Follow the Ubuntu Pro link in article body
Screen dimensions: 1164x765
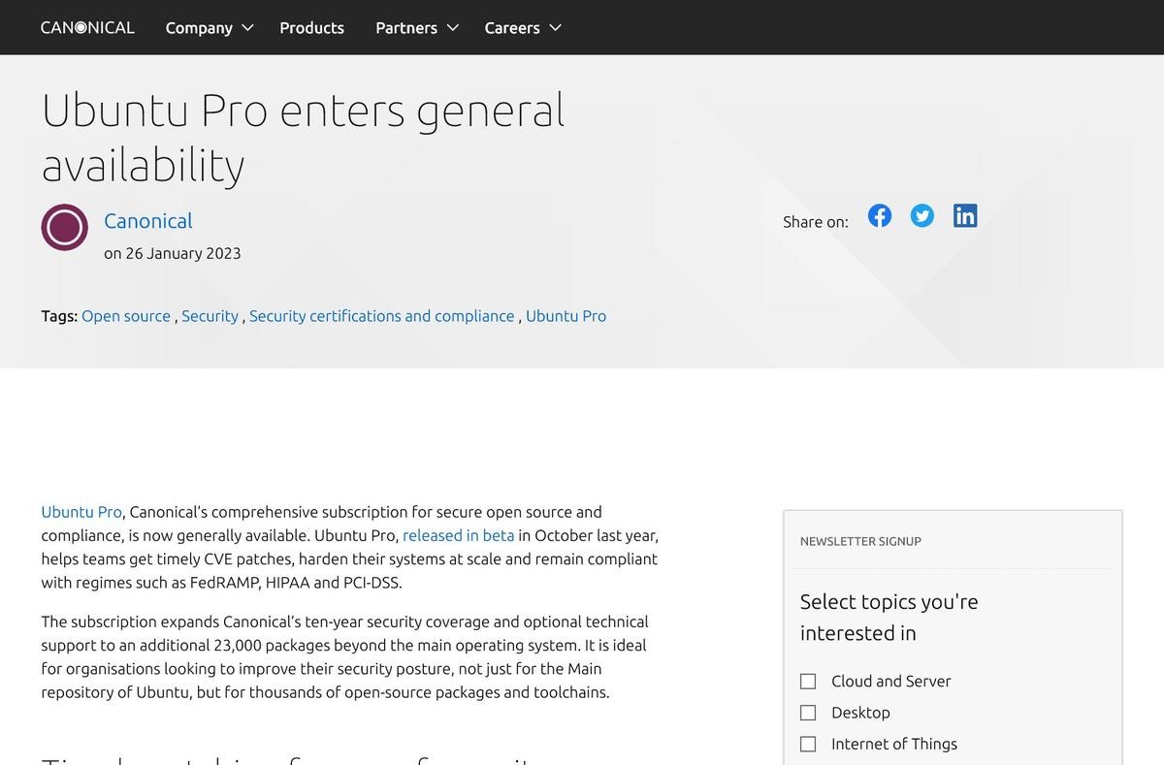coord(81,512)
